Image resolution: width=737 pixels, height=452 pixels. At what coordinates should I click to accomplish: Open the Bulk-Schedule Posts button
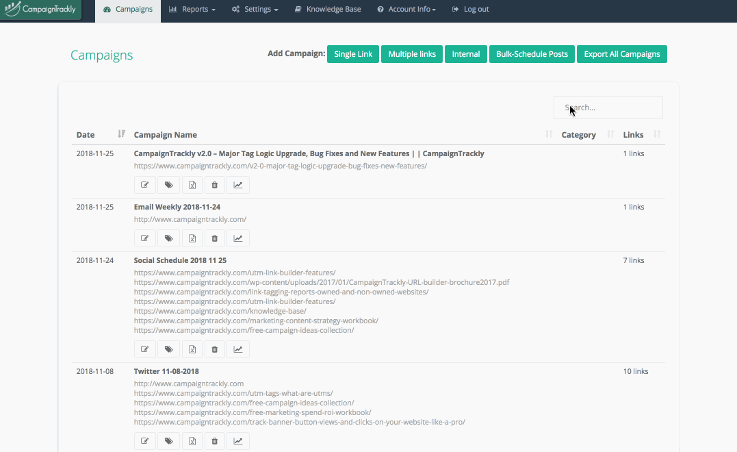(532, 53)
